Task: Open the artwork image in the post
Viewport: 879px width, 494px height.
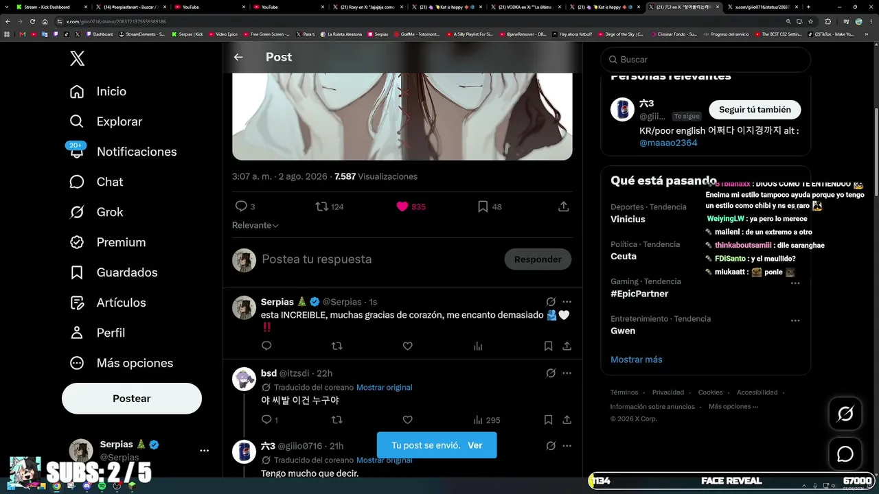Action: click(x=402, y=117)
